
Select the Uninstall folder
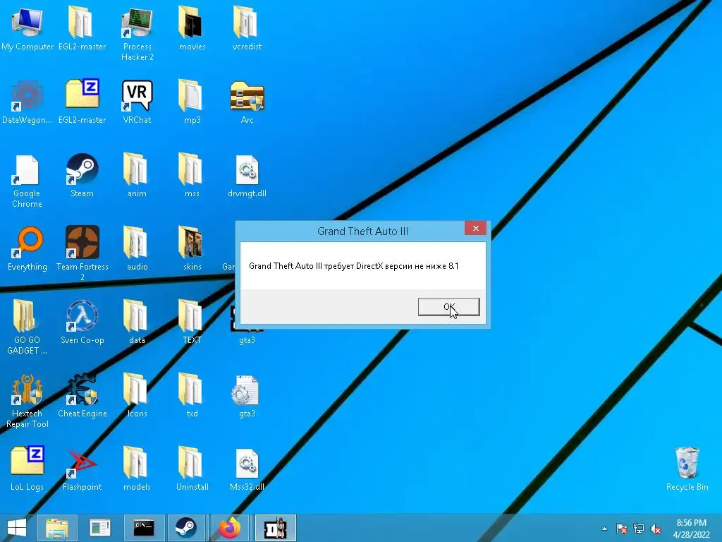[x=192, y=469]
